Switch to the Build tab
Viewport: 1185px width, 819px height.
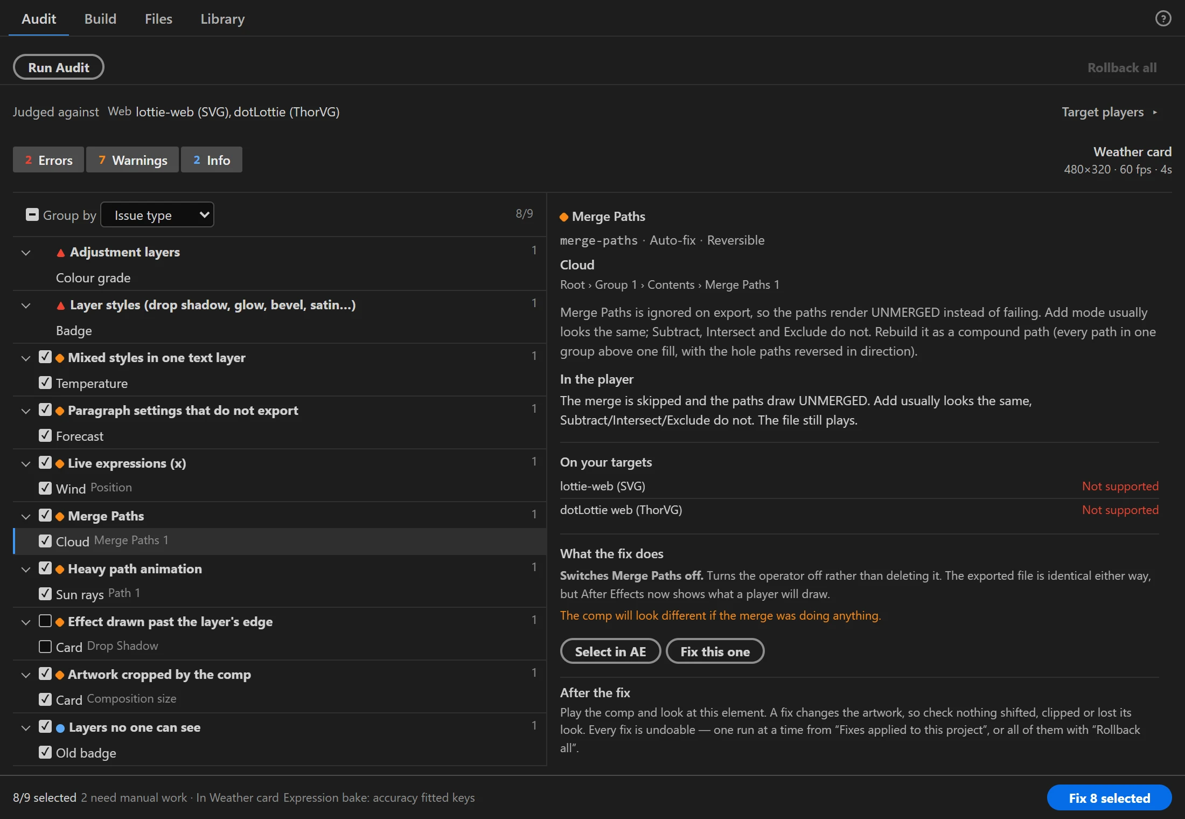pos(100,19)
